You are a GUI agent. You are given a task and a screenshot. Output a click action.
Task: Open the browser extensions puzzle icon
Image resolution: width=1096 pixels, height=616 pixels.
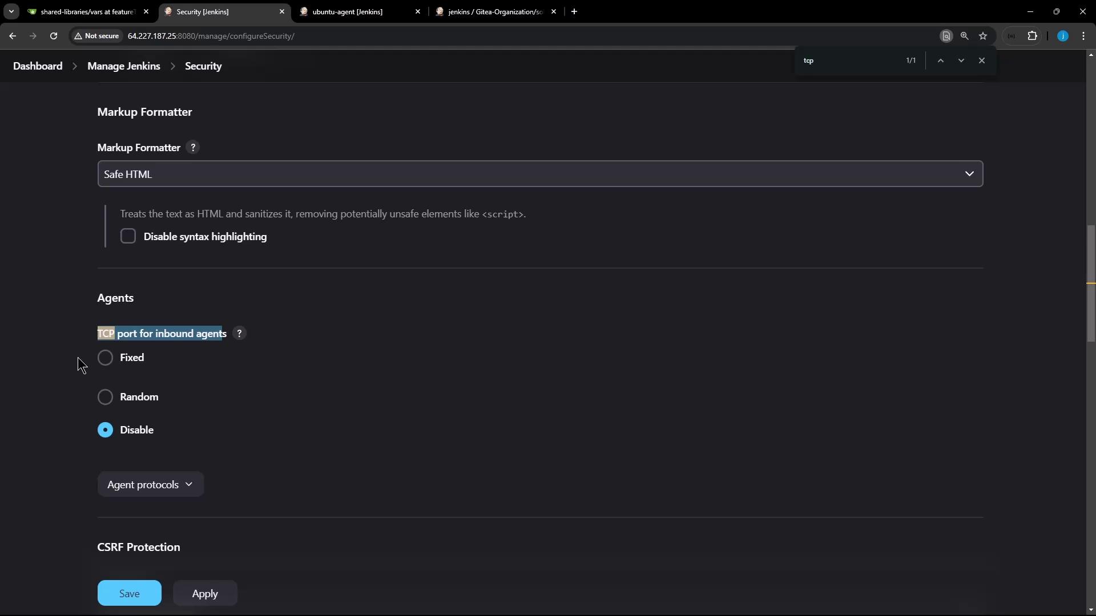1032,36
